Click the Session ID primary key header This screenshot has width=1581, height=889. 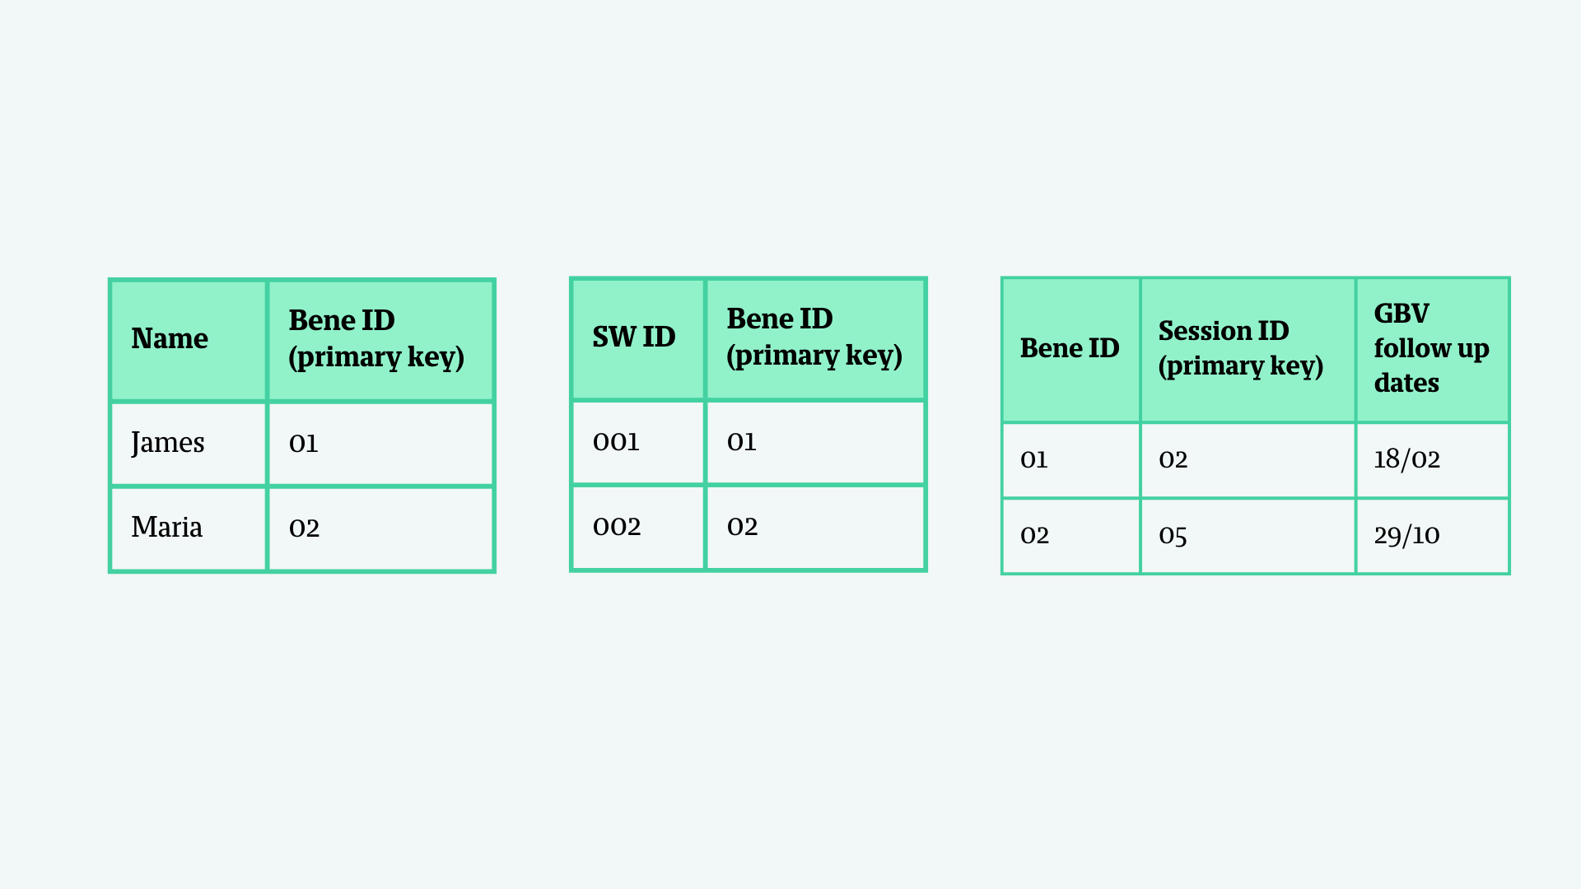click(x=1248, y=350)
